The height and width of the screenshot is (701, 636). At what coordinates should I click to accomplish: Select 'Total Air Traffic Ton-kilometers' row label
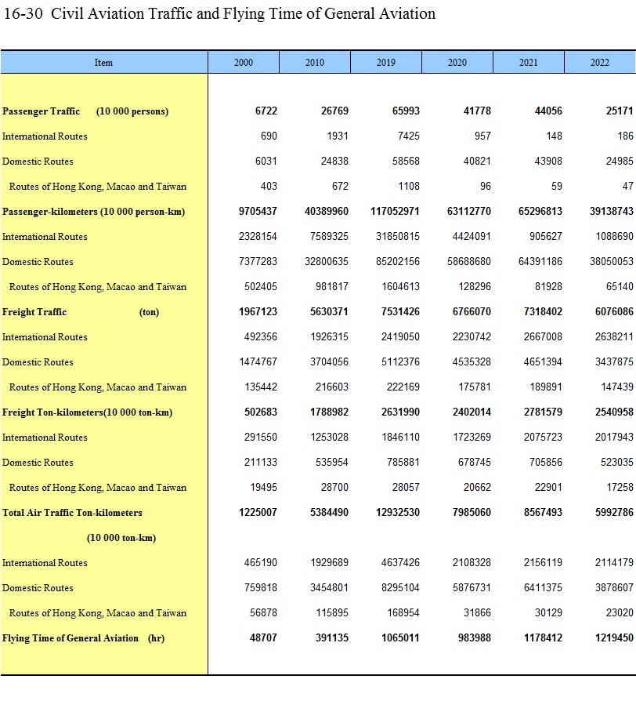click(x=72, y=513)
